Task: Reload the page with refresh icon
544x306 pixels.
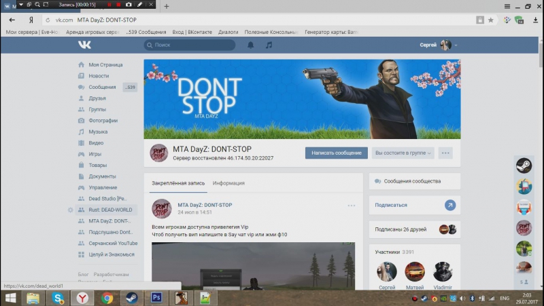Action: 48,20
